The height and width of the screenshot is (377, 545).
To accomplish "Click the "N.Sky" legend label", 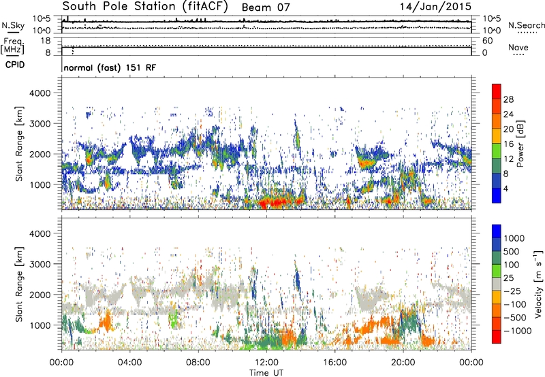I will [x=13, y=25].
